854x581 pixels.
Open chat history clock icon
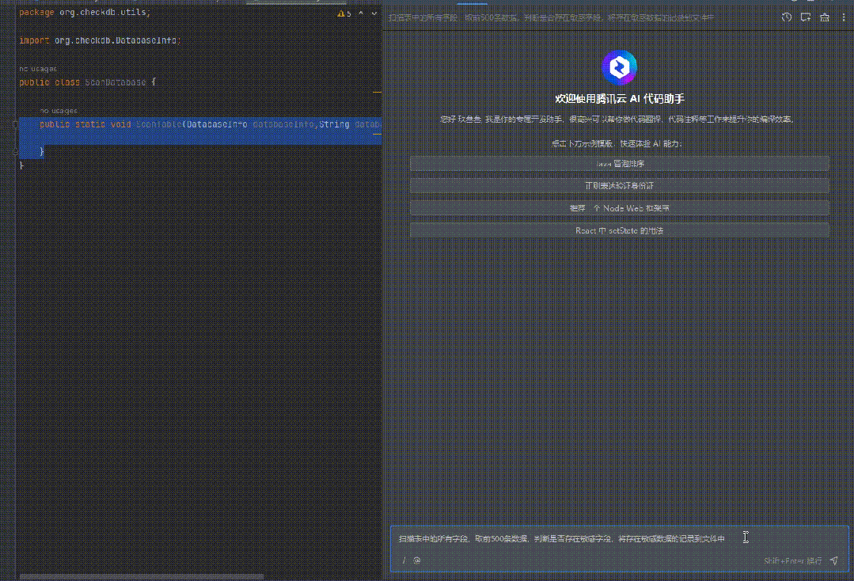(x=787, y=17)
